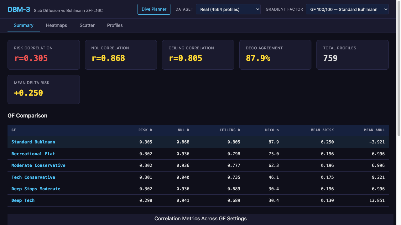Viewport: 401px width, 225px height.
Task: Click the DECO % column header
Action: 272,130
